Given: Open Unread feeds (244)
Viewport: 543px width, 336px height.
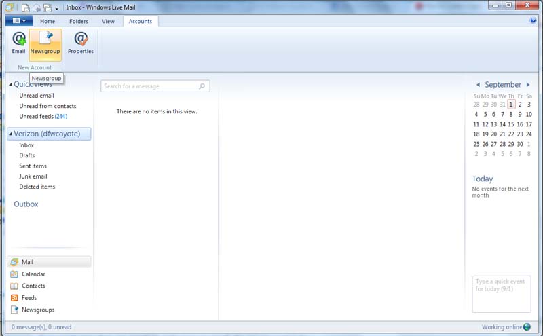Looking at the screenshot, I should [x=43, y=116].
